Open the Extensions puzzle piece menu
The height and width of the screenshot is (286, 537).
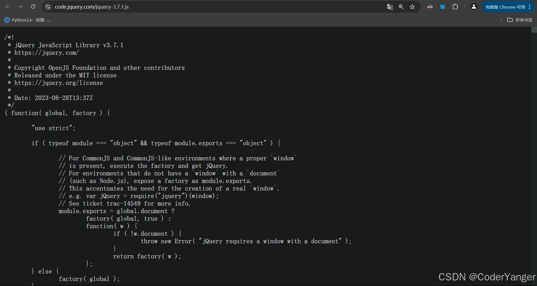(x=455, y=7)
